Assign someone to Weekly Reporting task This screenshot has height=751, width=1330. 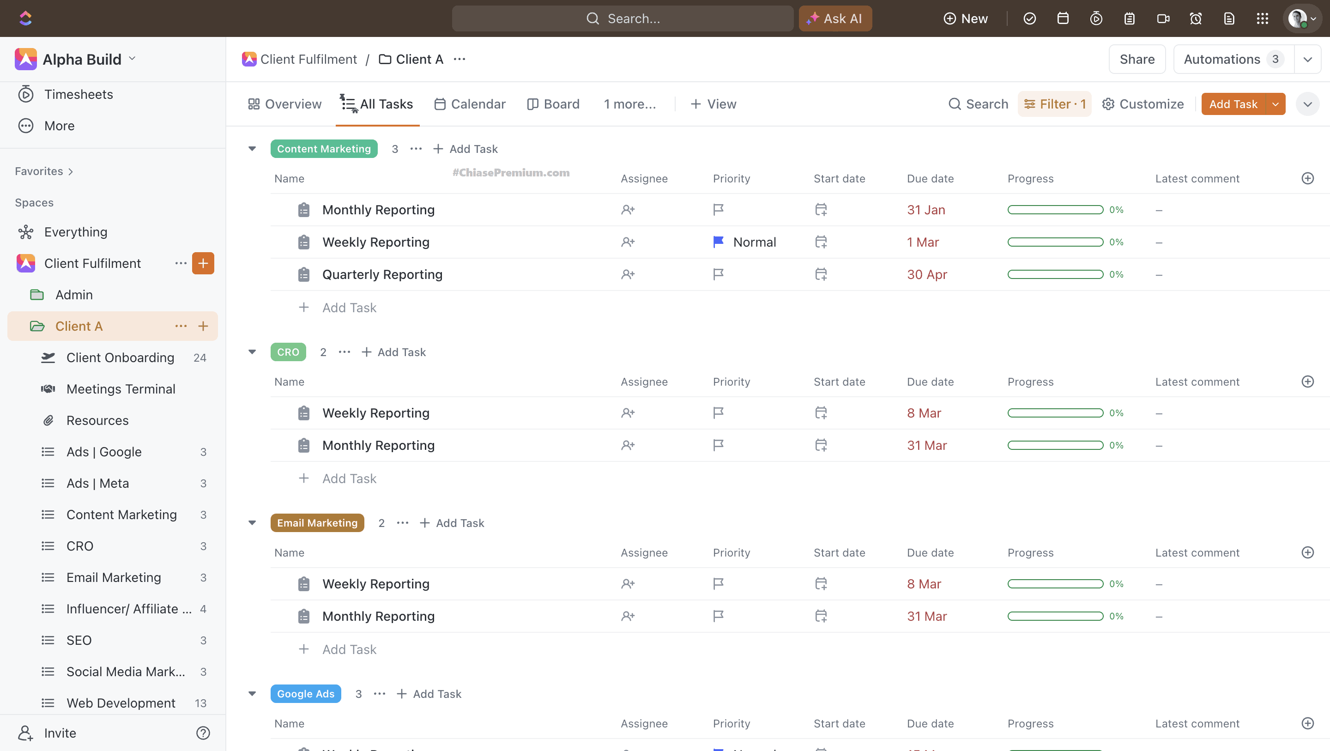(629, 242)
